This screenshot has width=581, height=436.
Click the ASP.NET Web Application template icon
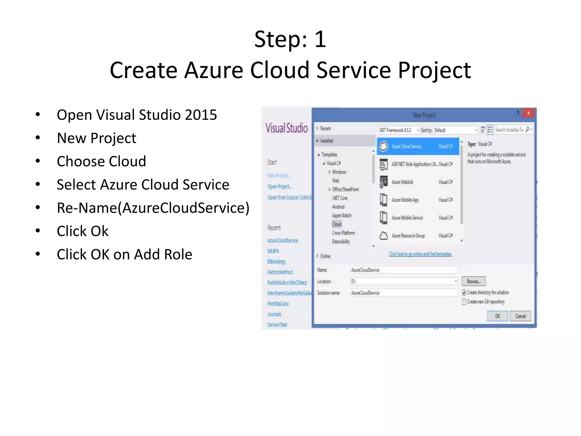click(384, 165)
